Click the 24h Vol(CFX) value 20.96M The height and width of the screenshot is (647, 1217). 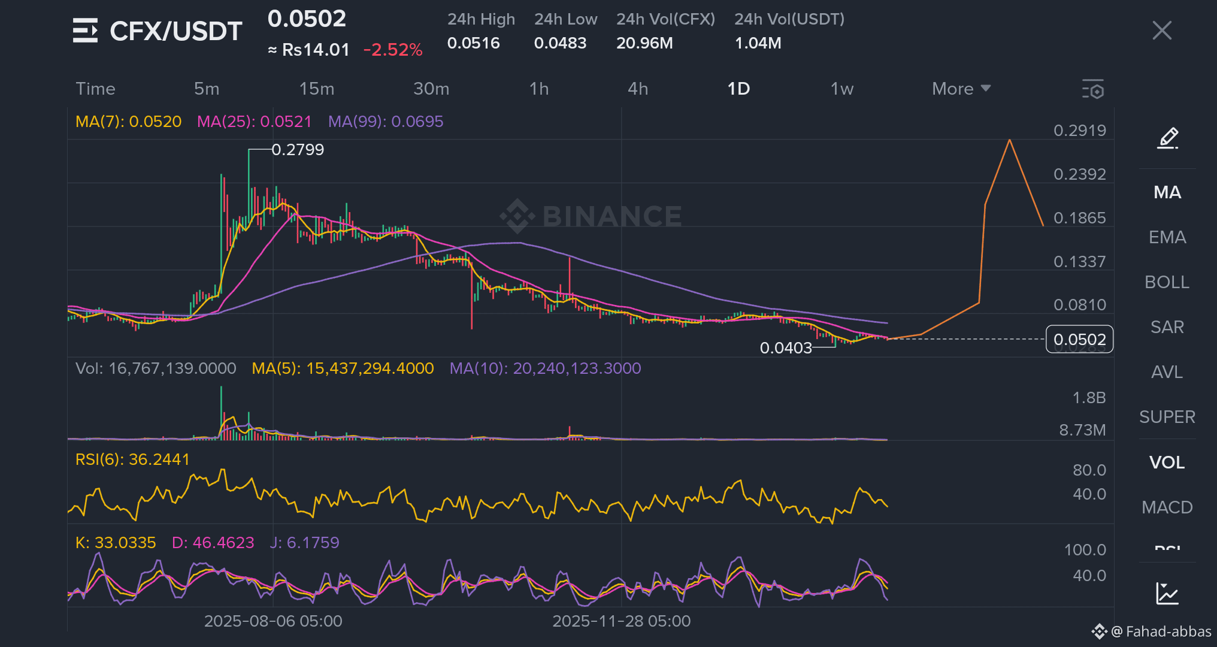(x=644, y=43)
